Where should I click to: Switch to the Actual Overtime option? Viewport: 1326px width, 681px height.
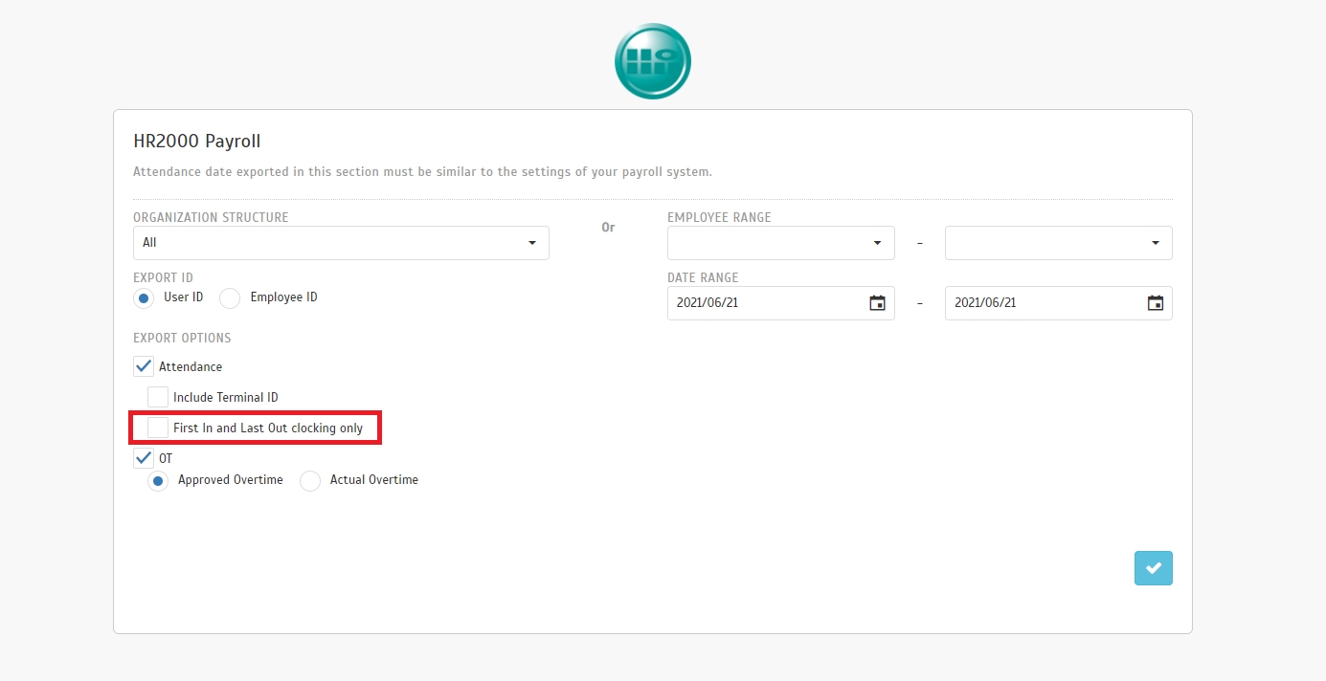click(x=310, y=481)
